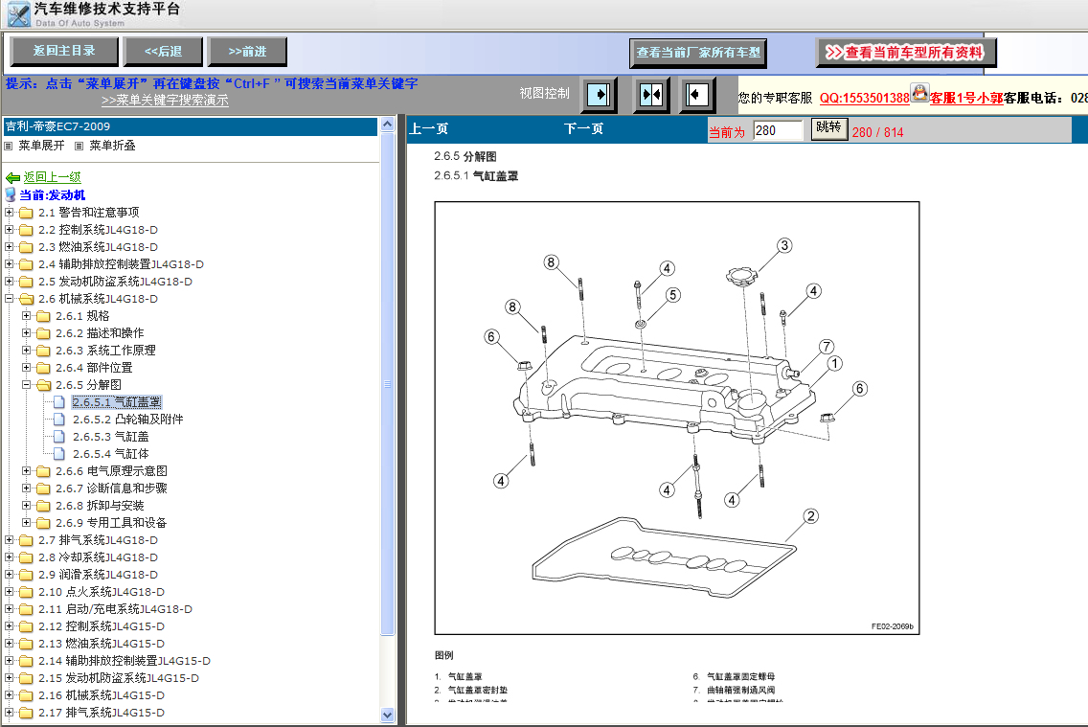This screenshot has width=1088, height=727.
Task: Click tree panel vertical scrollbar thumb
Action: (x=388, y=384)
